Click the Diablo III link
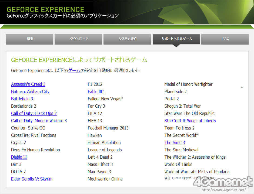254x194 pixels. (19, 157)
